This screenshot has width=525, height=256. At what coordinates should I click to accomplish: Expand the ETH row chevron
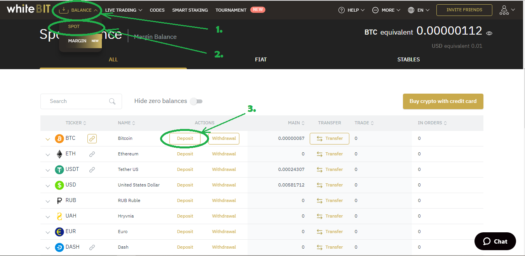pyautogui.click(x=48, y=155)
